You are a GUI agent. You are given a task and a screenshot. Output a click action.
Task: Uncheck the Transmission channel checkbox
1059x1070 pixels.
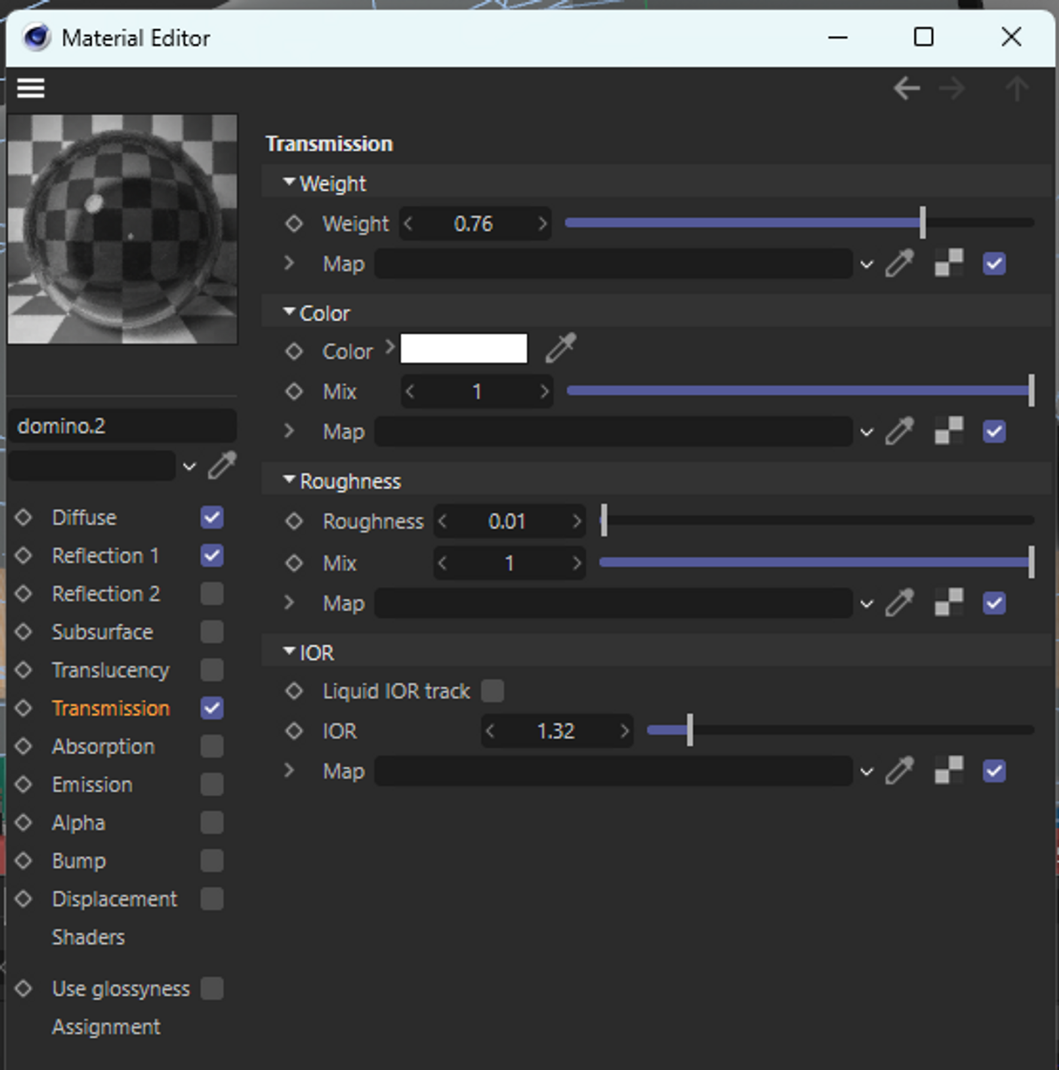point(212,708)
